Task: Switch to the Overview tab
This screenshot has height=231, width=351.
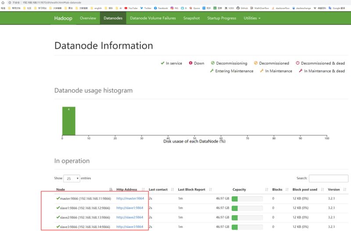Action: pos(88,18)
